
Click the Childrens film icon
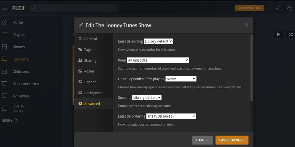[x=4, y=71]
